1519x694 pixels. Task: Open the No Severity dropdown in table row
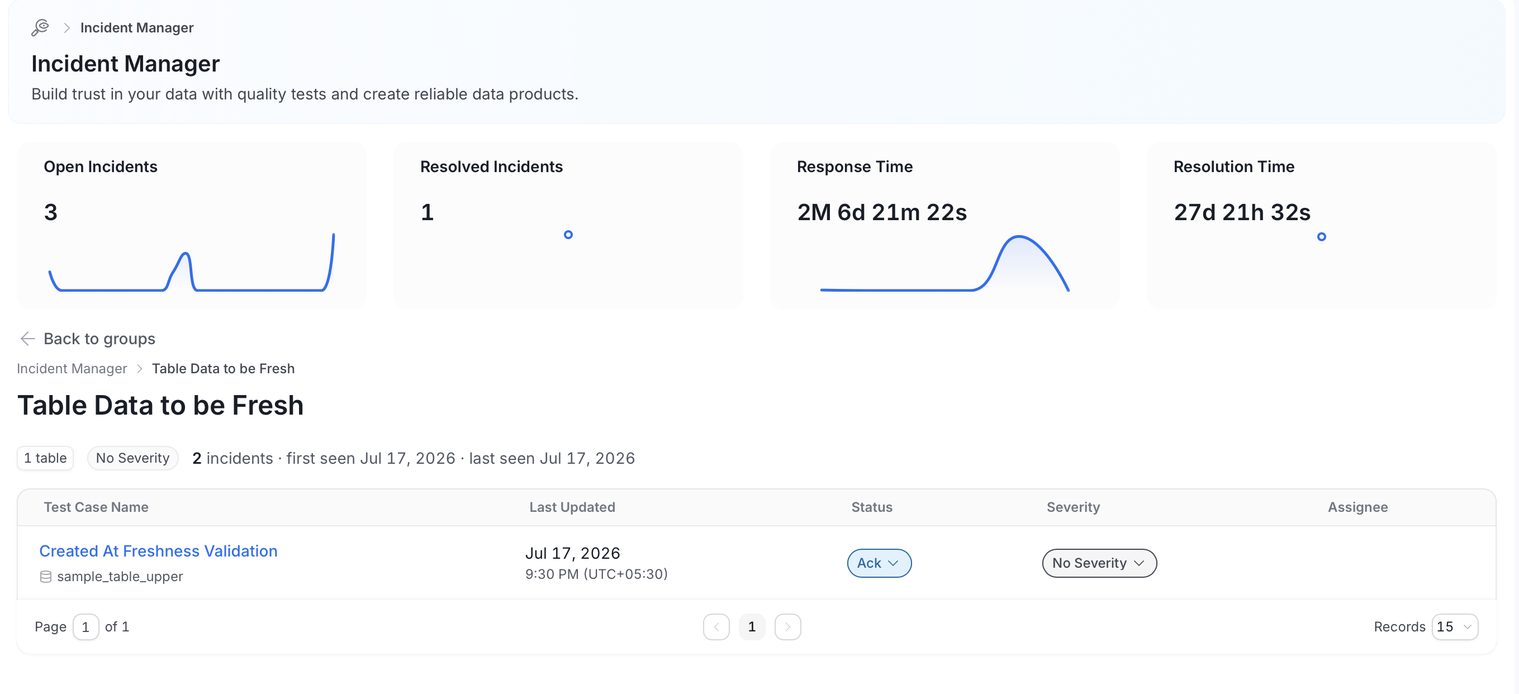click(x=1099, y=563)
